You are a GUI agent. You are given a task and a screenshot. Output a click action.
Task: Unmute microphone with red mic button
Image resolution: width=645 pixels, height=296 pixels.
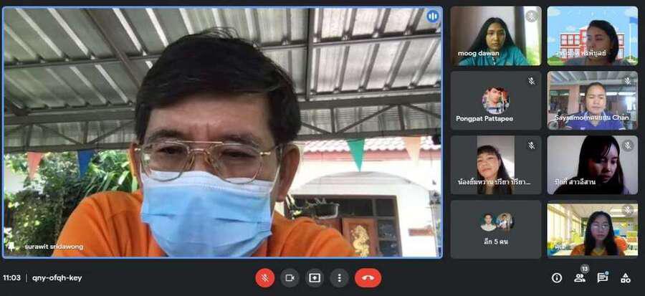click(265, 277)
